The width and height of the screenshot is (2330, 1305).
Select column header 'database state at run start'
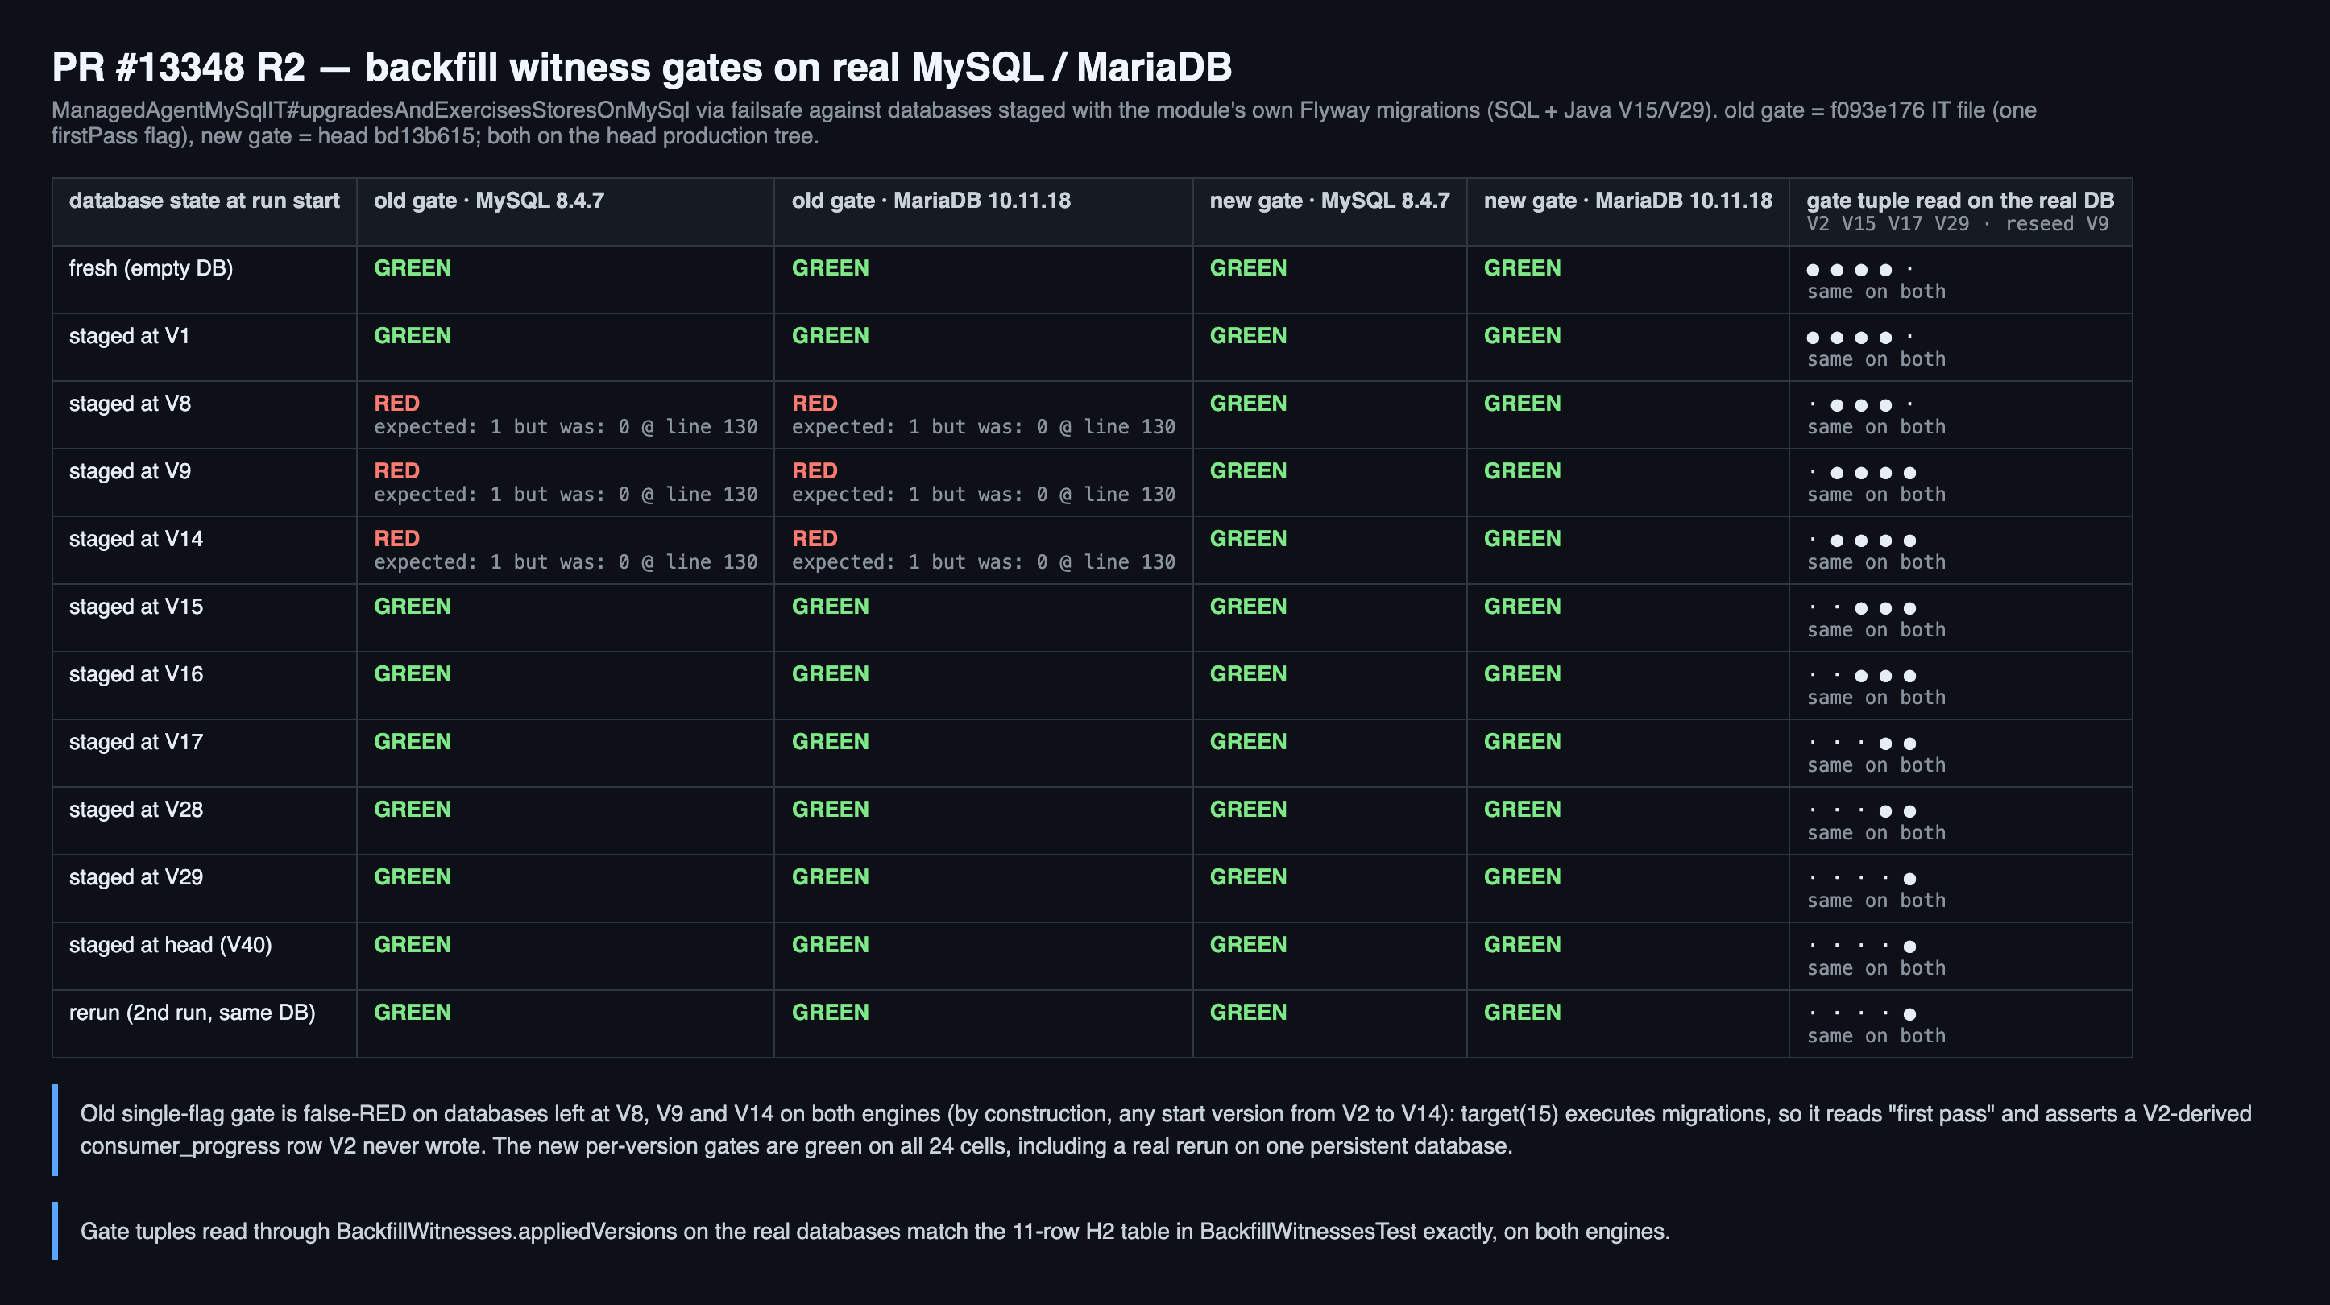(x=205, y=200)
